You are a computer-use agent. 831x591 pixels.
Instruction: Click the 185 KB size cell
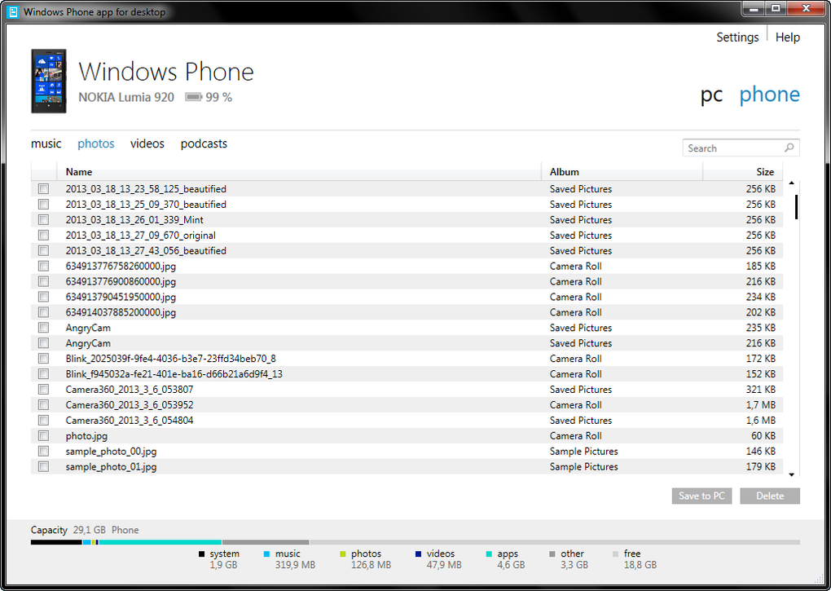(x=760, y=266)
